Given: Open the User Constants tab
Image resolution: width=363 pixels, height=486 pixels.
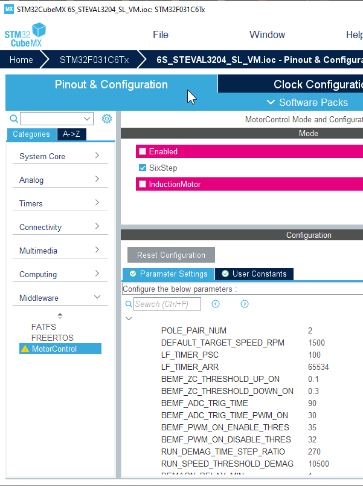Looking at the screenshot, I should pos(254,274).
